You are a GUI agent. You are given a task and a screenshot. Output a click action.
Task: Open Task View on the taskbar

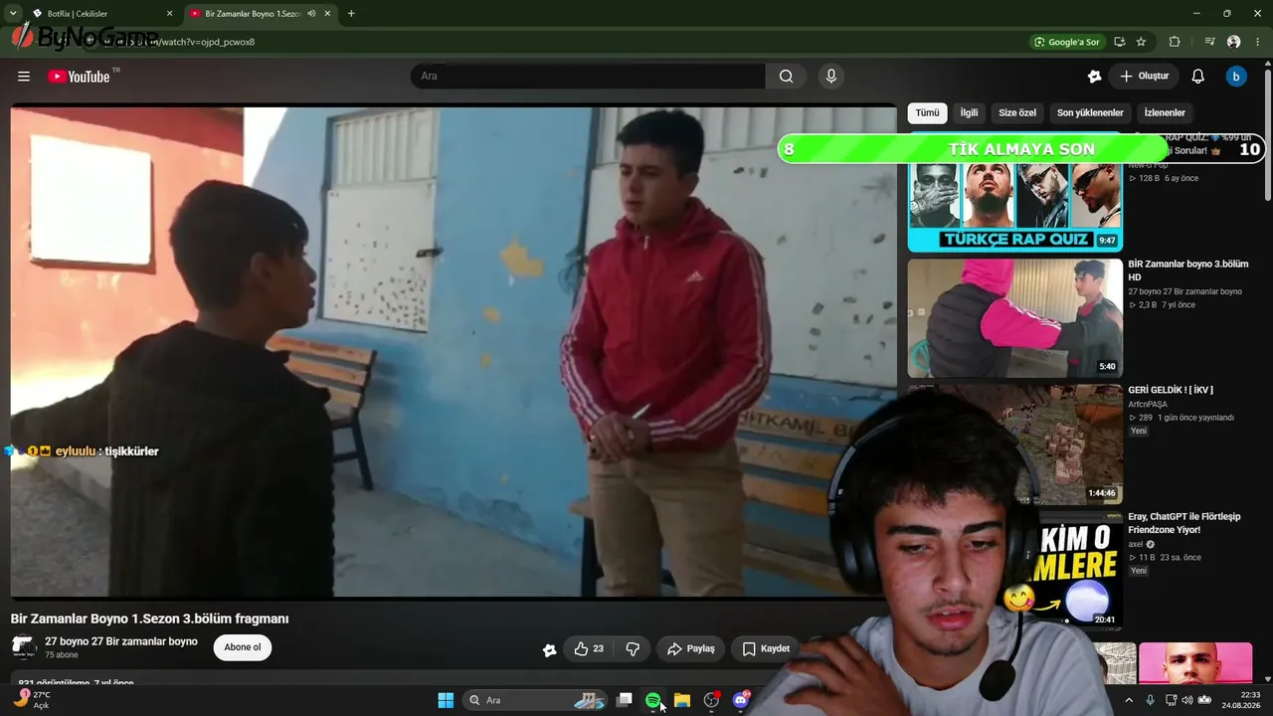point(625,700)
